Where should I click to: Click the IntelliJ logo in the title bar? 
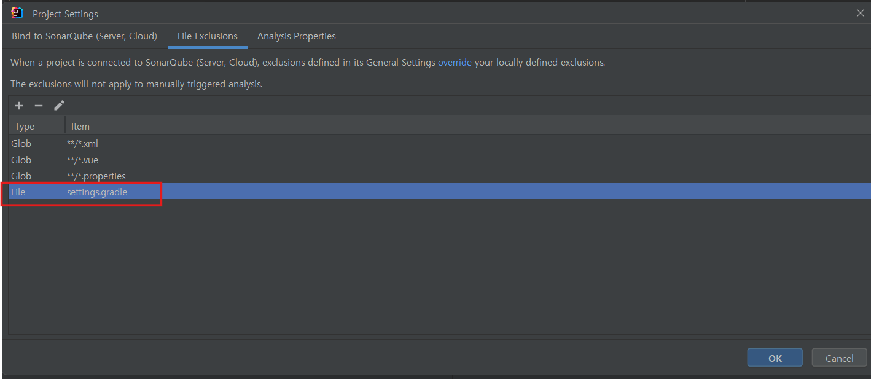17,13
